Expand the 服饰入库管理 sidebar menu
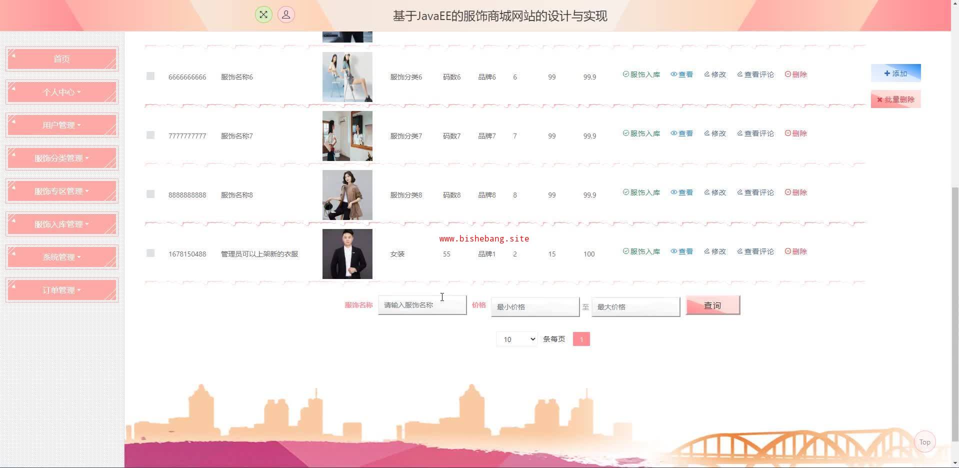This screenshot has width=959, height=468. [x=62, y=224]
